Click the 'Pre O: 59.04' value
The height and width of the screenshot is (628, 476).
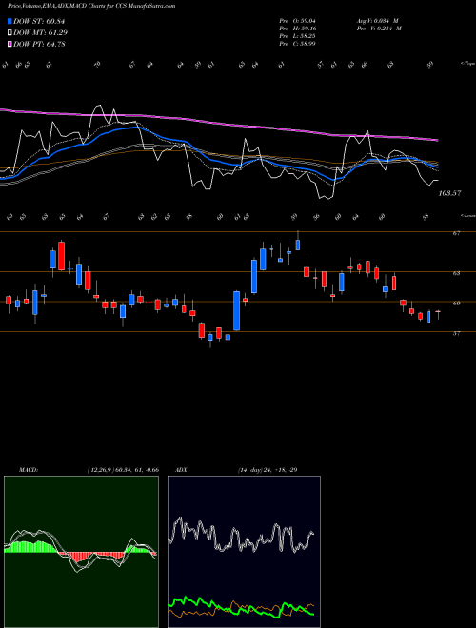click(298, 21)
